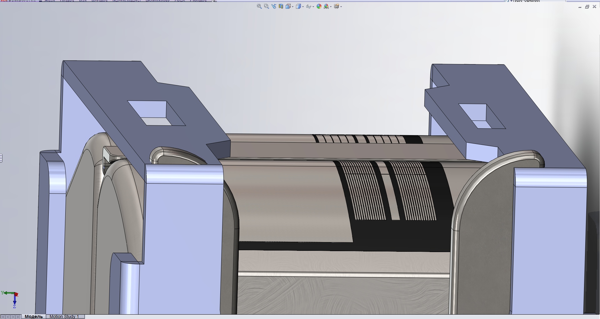Open Edit Appearance color ball
The width and height of the screenshot is (600, 319).
[x=319, y=6]
